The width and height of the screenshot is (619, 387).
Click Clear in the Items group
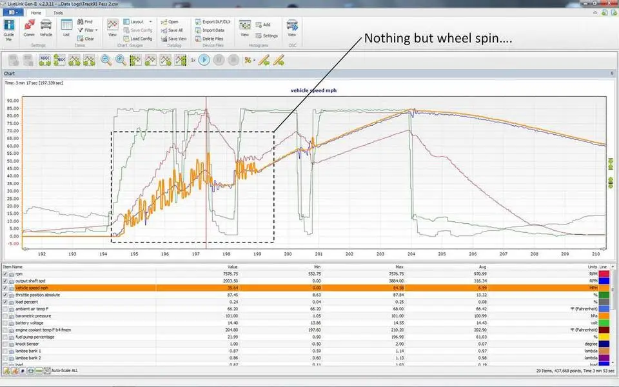tap(86, 39)
